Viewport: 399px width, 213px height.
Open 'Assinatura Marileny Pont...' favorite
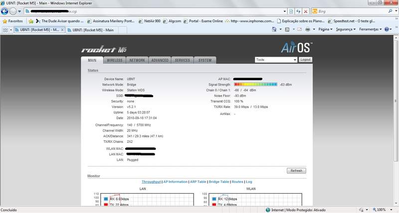point(111,21)
